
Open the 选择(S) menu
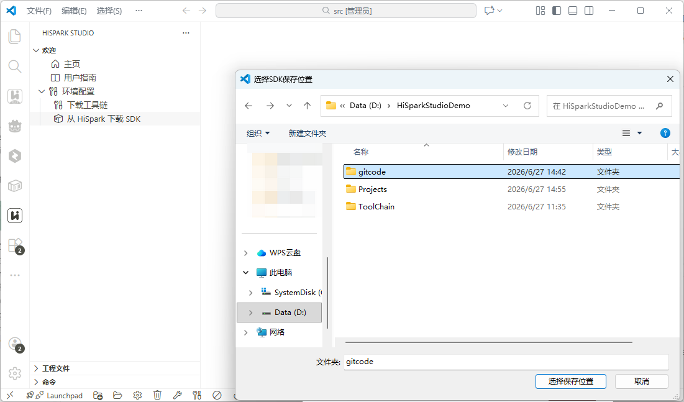(109, 11)
